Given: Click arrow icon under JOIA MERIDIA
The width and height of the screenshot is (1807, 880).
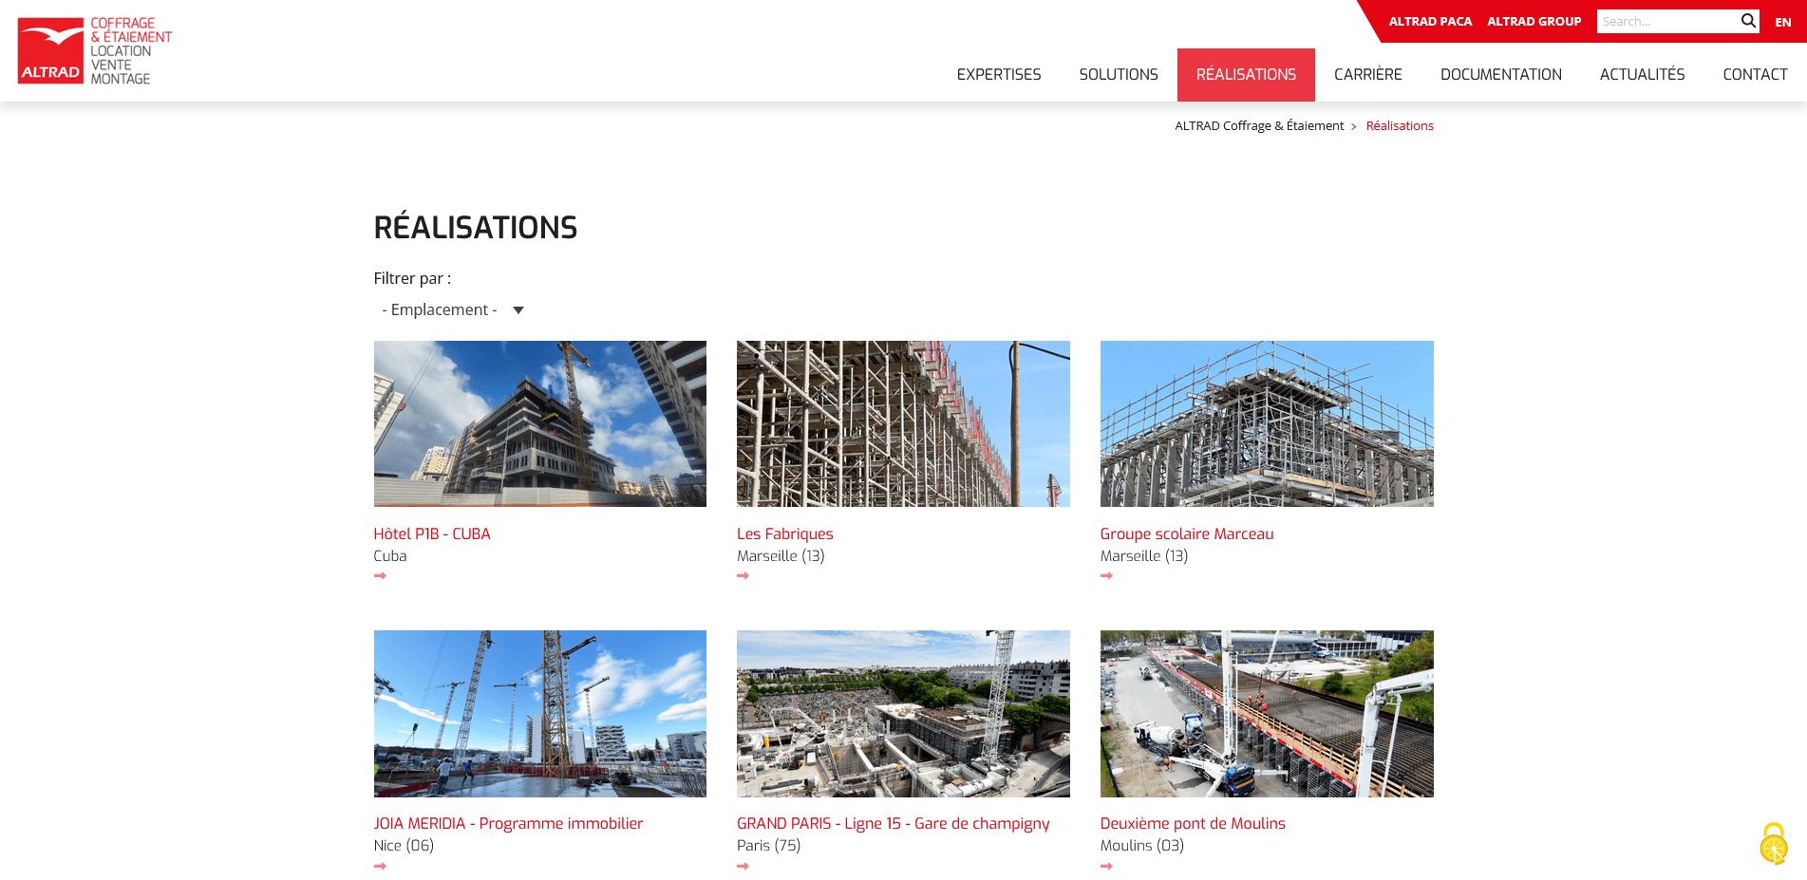Looking at the screenshot, I should point(380,866).
